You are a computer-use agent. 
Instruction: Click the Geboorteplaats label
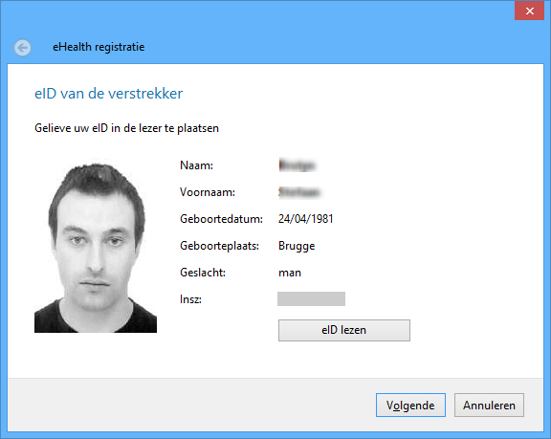pos(219,246)
